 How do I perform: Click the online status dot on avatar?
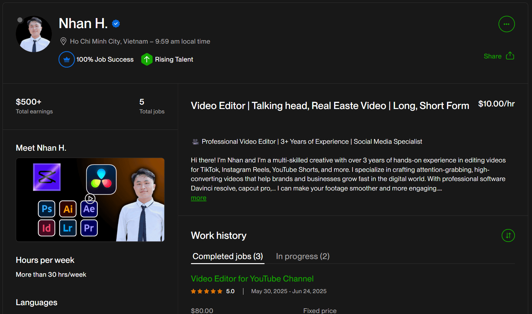20,20
